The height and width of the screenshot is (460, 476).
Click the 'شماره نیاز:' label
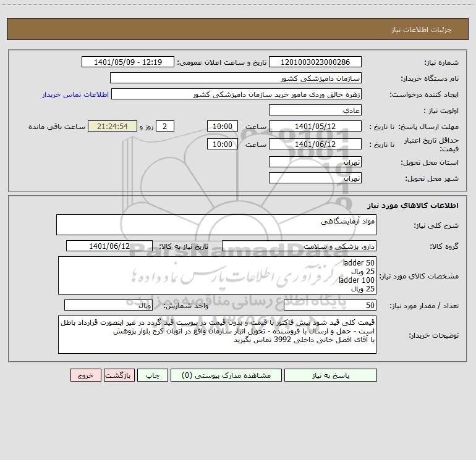441,62
